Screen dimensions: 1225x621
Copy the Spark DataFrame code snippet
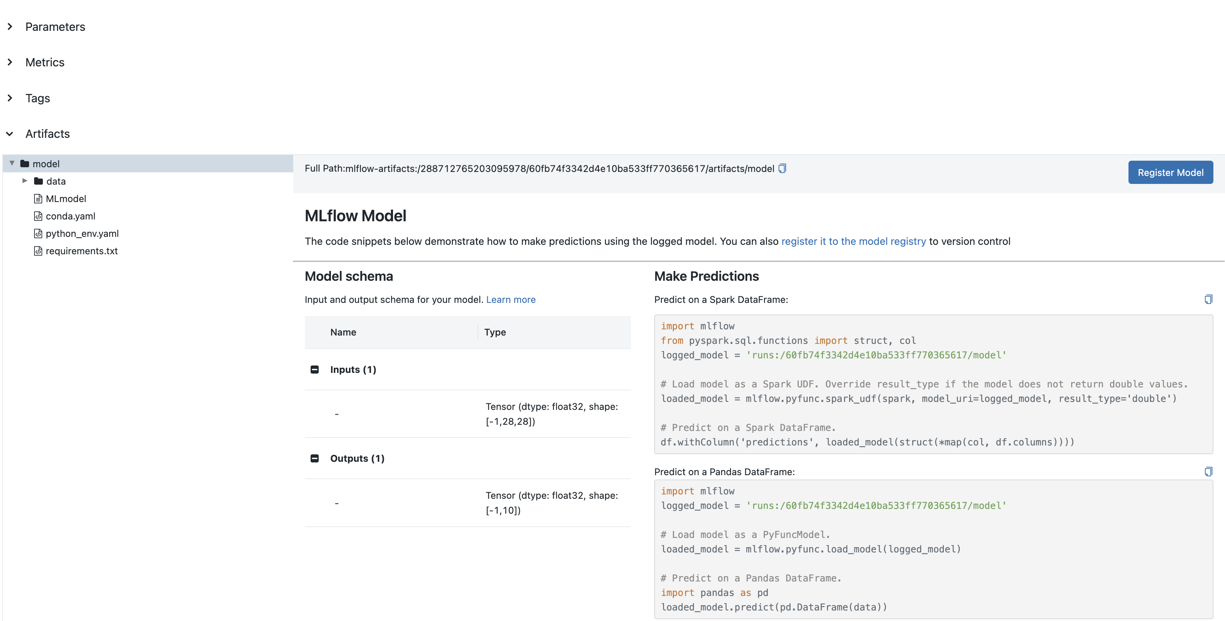tap(1208, 299)
